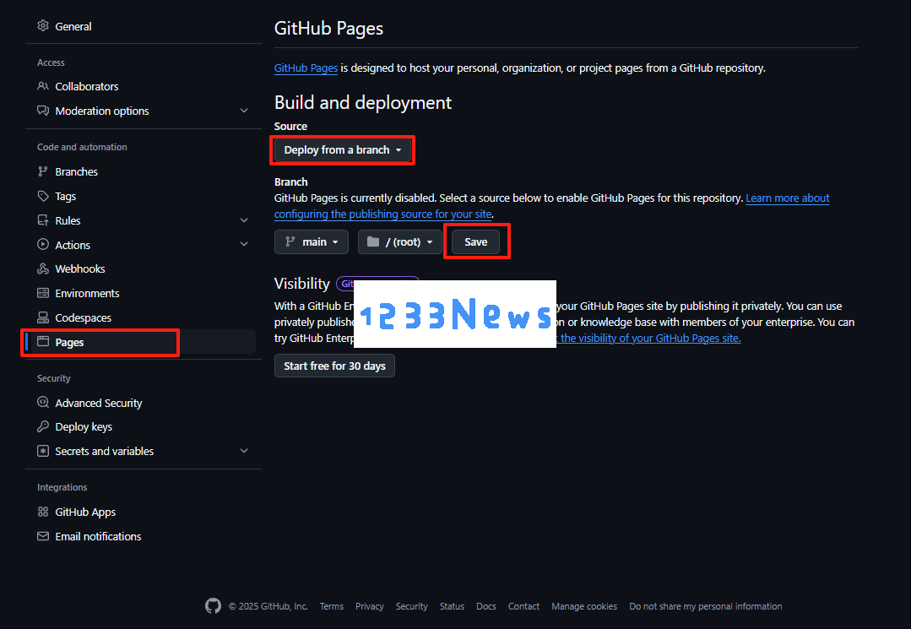
Task: Expand the Rules section chevron
Action: pos(244,220)
